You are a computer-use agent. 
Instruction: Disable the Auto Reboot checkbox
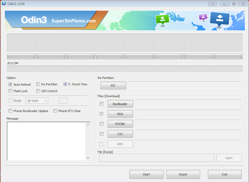pos(10,84)
